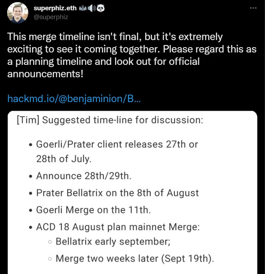The width and height of the screenshot is (265, 274).
Task: Click the '[Tim] Suggested time-line for discussion' heading
Action: click(110, 120)
